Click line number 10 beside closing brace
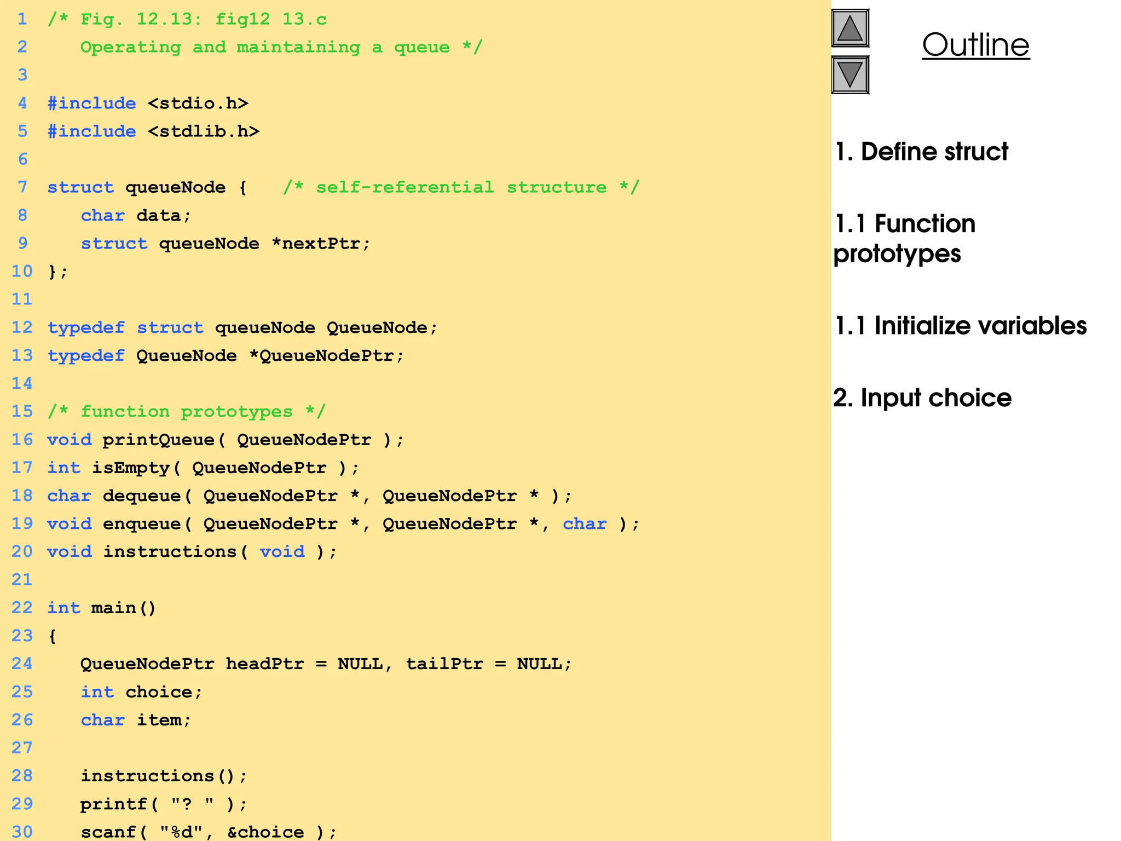 [22, 272]
